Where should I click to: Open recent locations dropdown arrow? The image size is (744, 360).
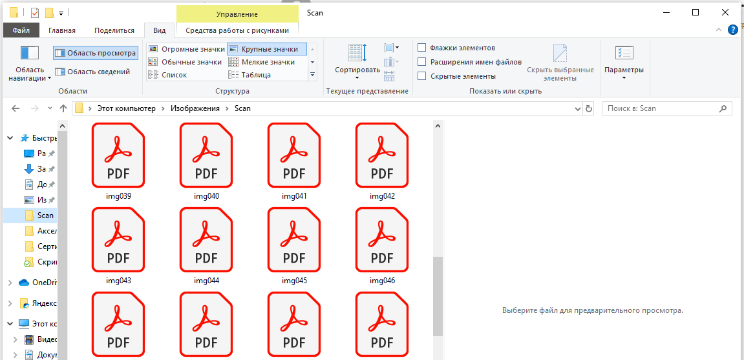pos(50,108)
